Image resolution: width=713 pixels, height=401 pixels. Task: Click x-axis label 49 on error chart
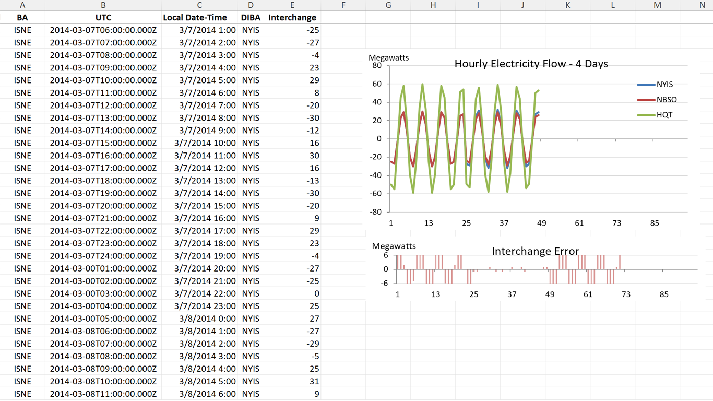tap(550, 294)
